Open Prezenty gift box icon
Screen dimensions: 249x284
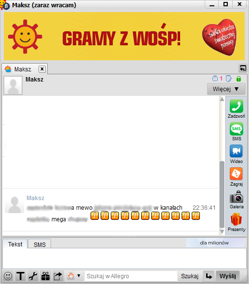(236, 219)
